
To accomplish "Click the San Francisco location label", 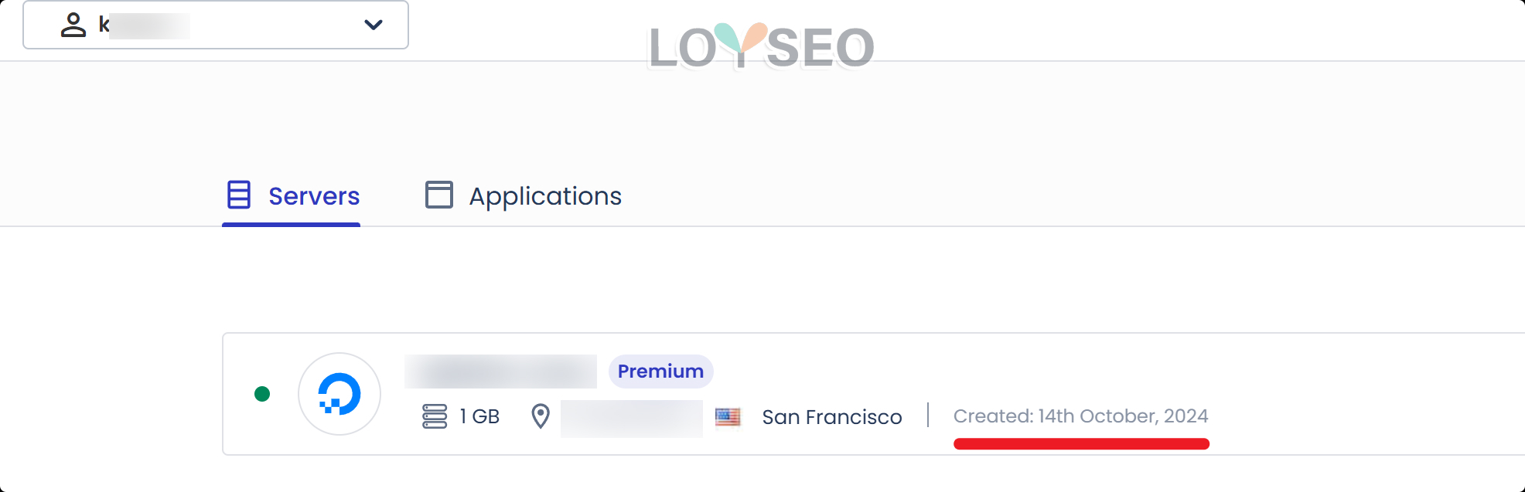I will click(832, 417).
